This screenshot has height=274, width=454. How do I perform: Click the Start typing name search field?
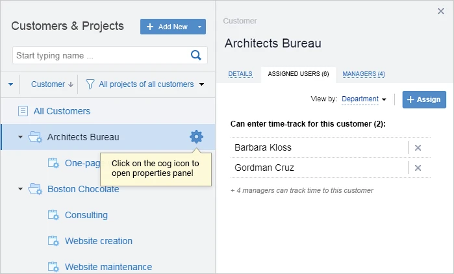click(x=101, y=55)
